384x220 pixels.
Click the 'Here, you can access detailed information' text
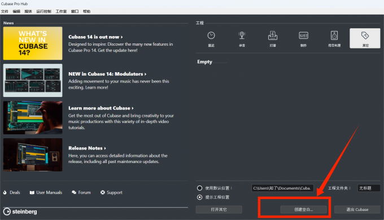click(x=118, y=159)
